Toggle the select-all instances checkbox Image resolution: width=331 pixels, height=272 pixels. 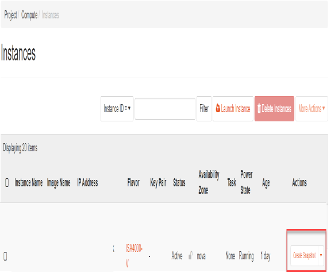7,182
